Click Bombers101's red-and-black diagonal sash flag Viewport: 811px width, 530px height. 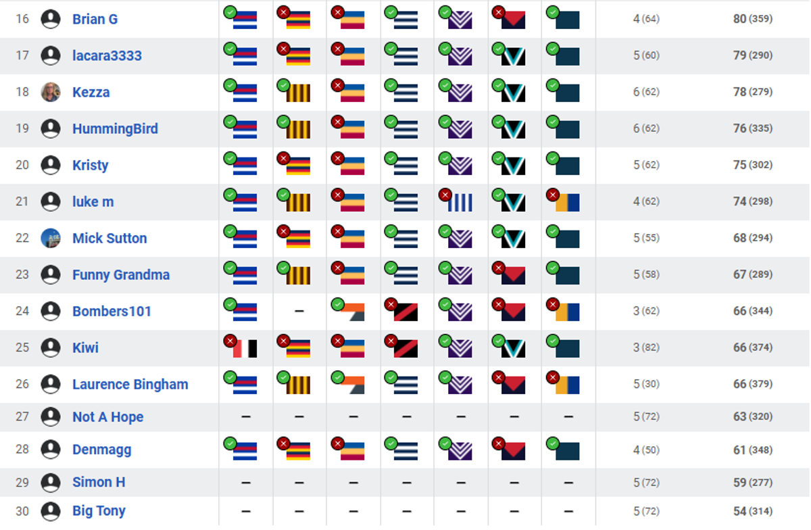[x=406, y=312]
